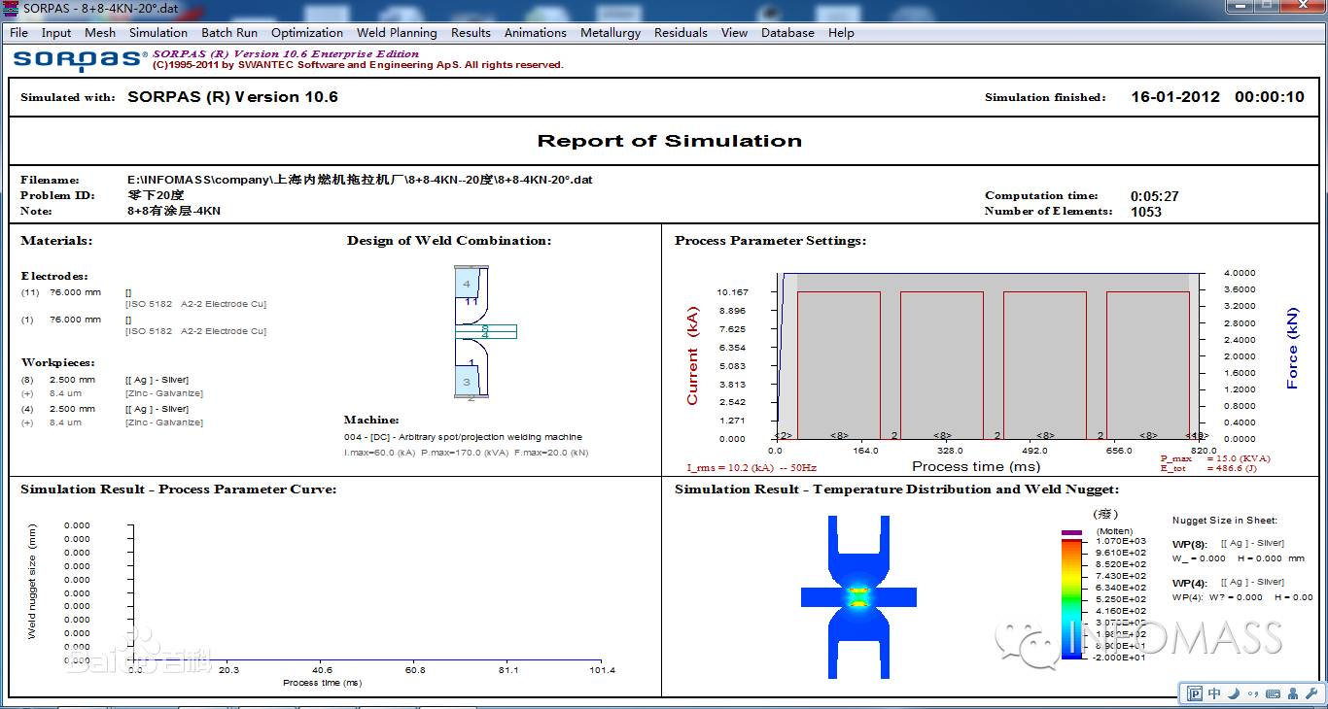Viewport: 1328px width, 709px height.
Task: Open the Weld Planning menu
Action: coord(397,32)
